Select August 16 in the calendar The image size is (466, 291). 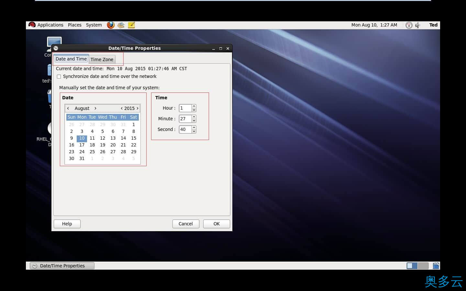coord(72,145)
